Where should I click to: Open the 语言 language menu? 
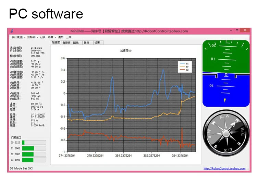(x=50, y=37)
